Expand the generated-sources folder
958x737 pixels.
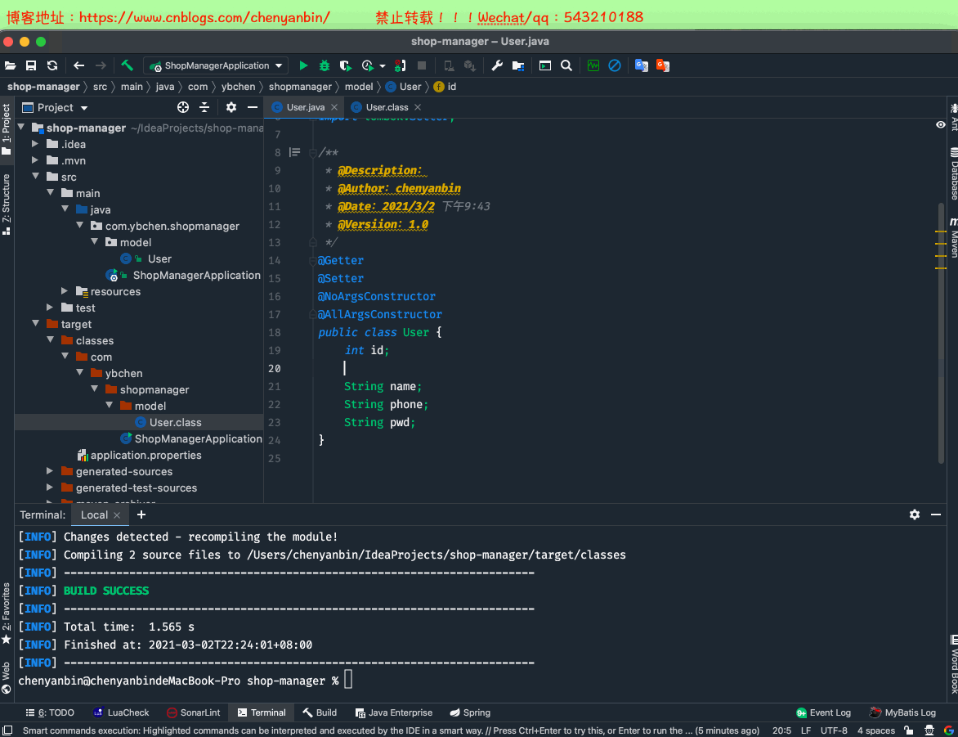pyautogui.click(x=49, y=471)
